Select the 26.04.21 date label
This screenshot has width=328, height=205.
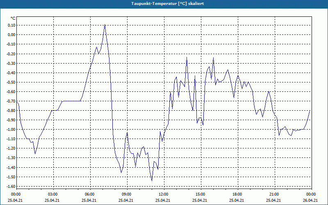point(310,200)
